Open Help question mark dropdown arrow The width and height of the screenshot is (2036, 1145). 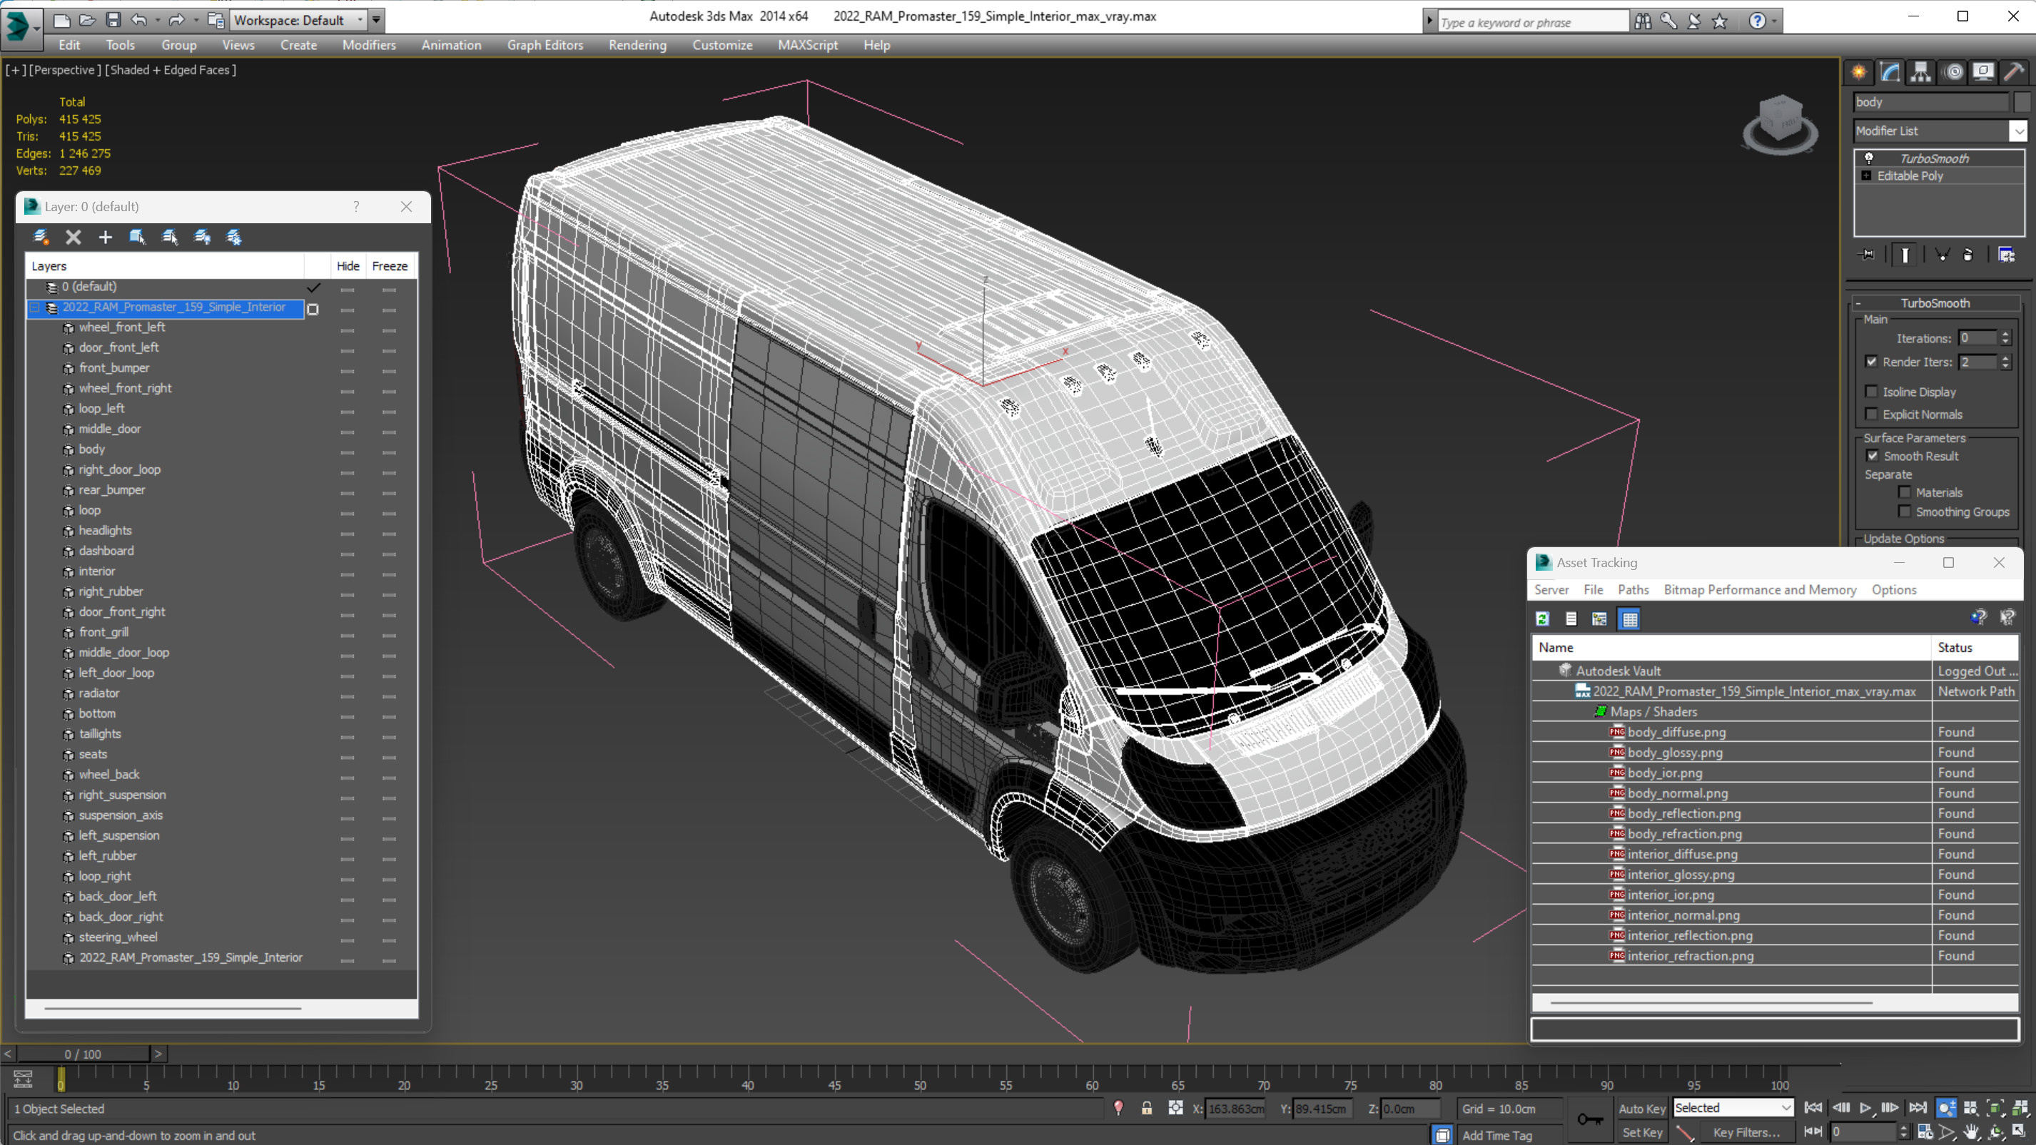pos(1774,21)
